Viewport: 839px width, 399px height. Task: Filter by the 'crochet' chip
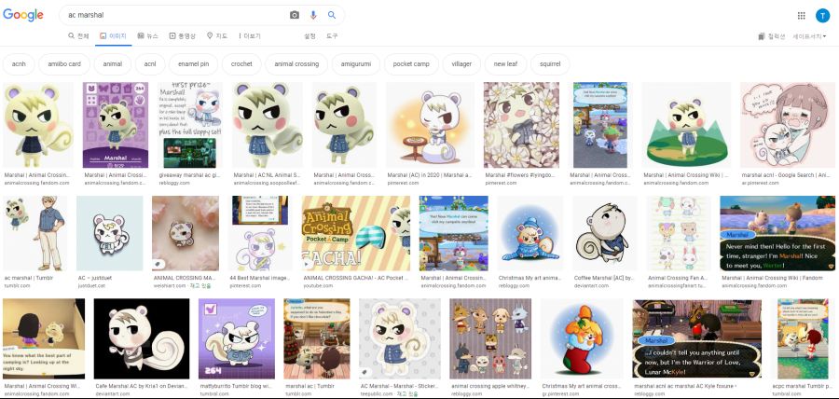coord(241,64)
